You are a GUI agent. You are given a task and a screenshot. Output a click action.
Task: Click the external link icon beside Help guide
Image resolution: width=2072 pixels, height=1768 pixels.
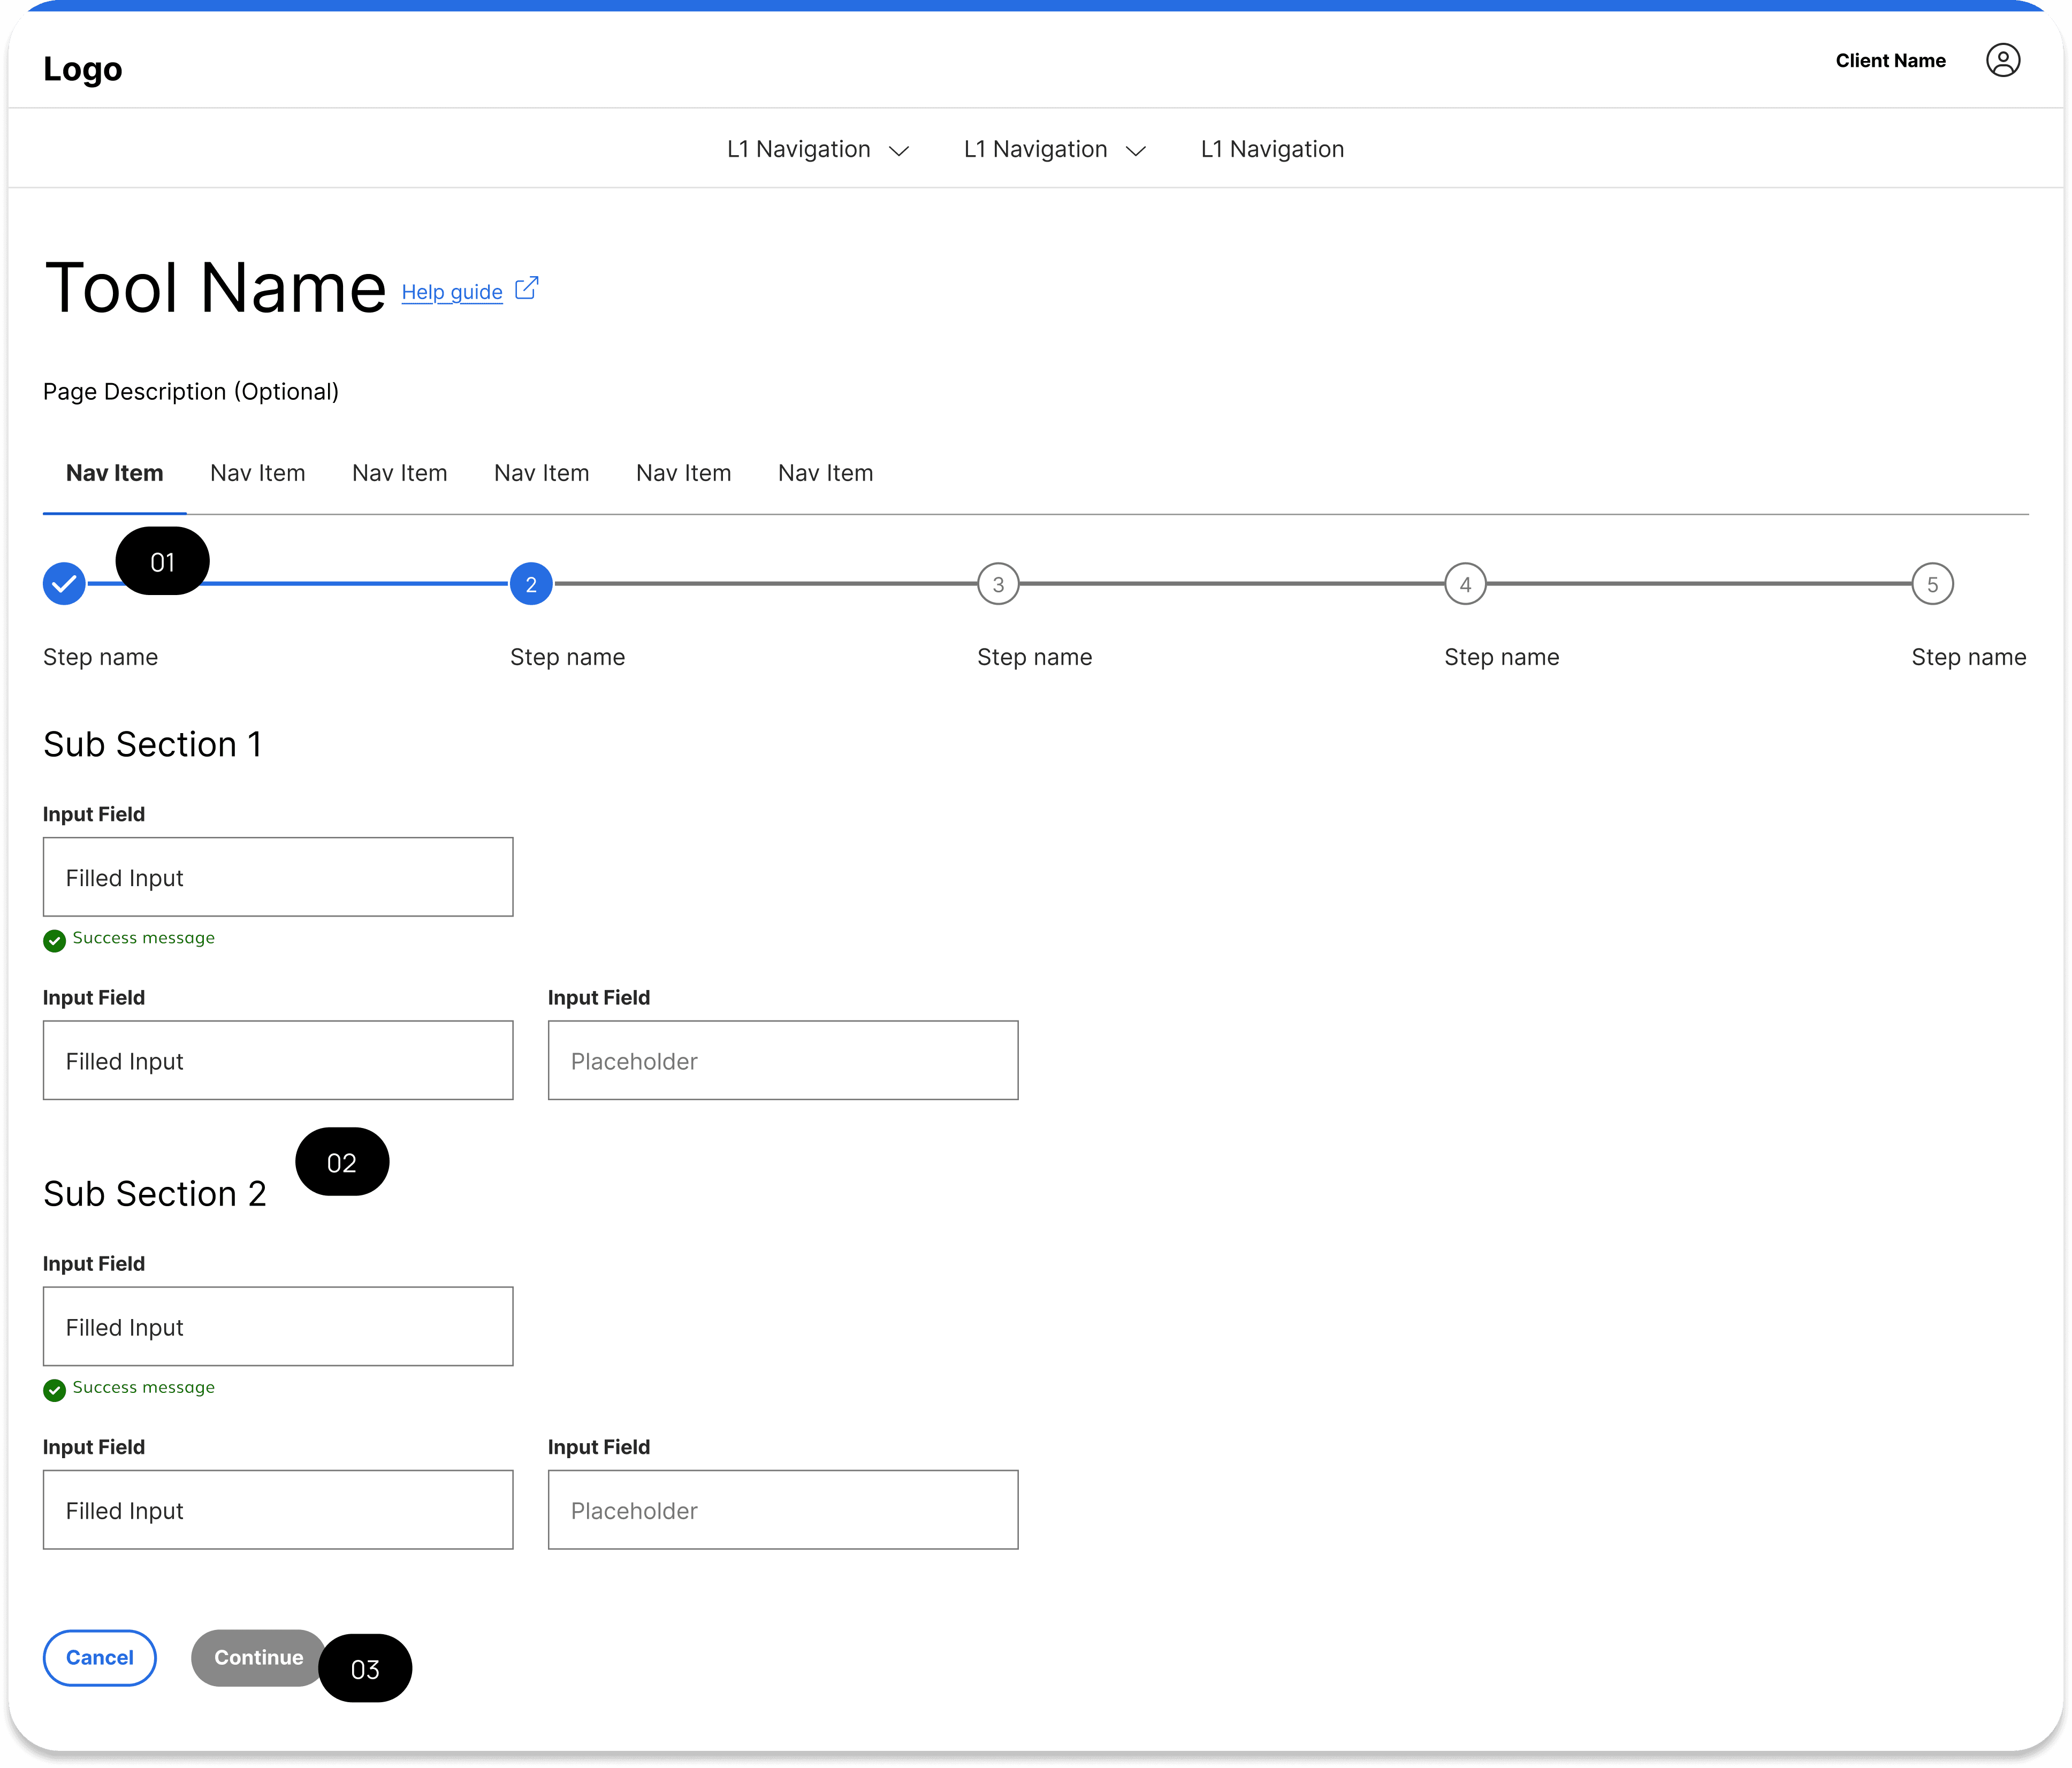[x=526, y=289]
